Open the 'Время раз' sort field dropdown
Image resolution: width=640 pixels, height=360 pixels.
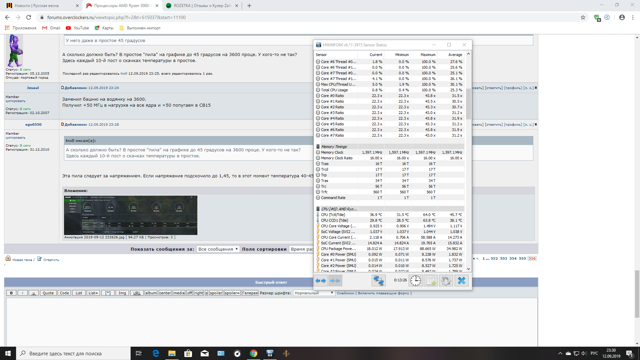(301, 249)
